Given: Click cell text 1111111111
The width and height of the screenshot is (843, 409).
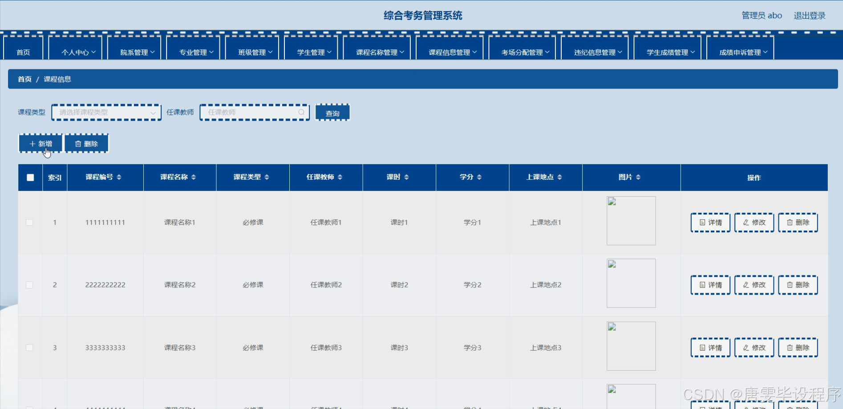Looking at the screenshot, I should point(105,222).
